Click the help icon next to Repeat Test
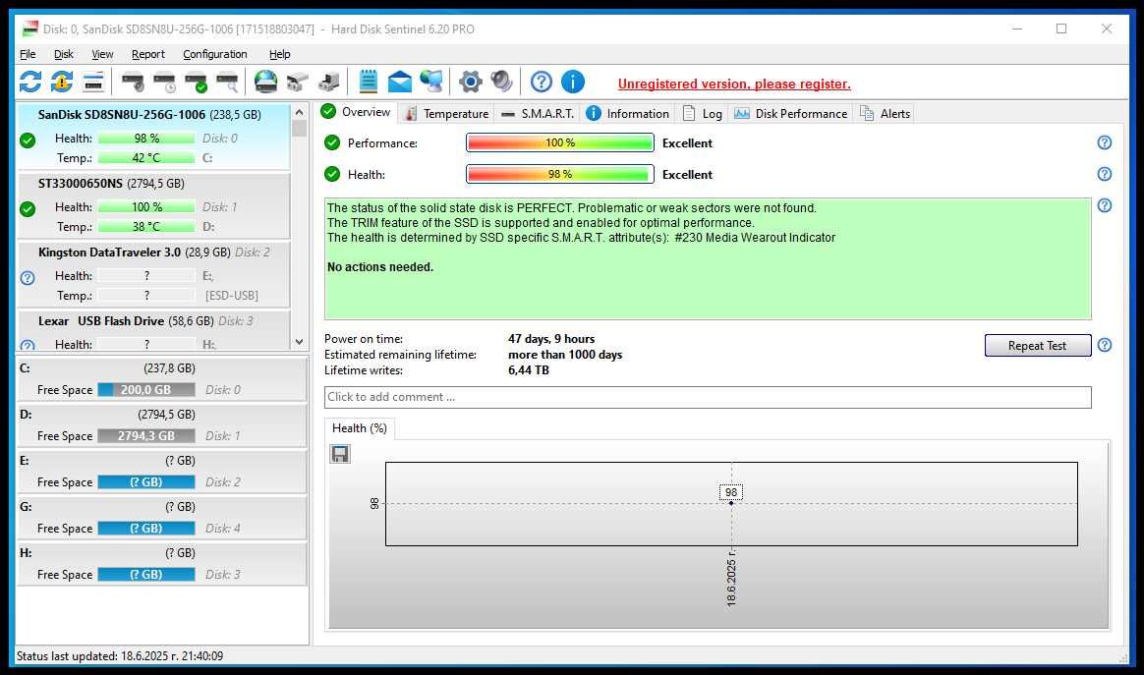 (1105, 345)
